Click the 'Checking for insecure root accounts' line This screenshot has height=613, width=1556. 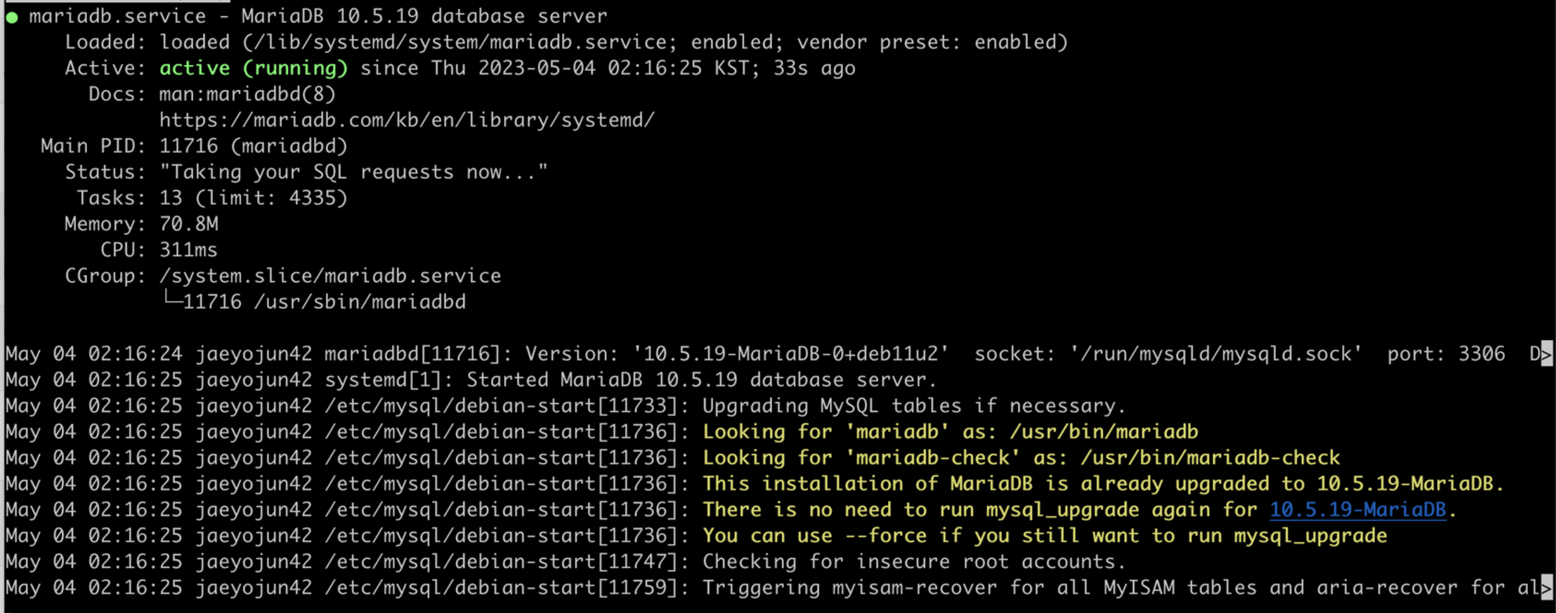[913, 562]
